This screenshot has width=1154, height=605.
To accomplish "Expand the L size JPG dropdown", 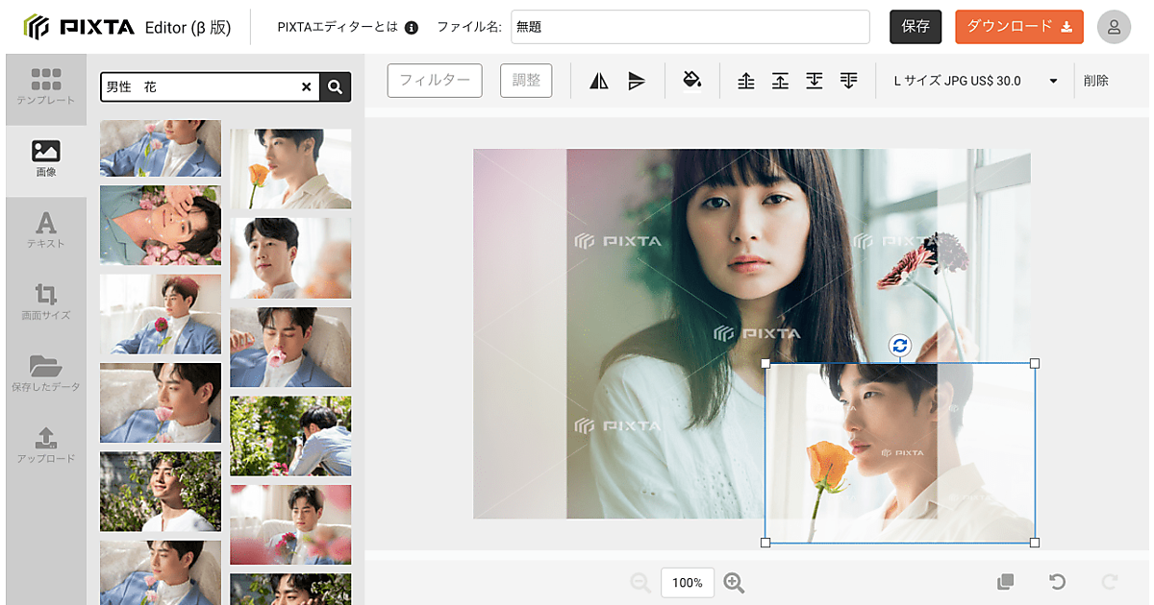I will tap(1053, 81).
